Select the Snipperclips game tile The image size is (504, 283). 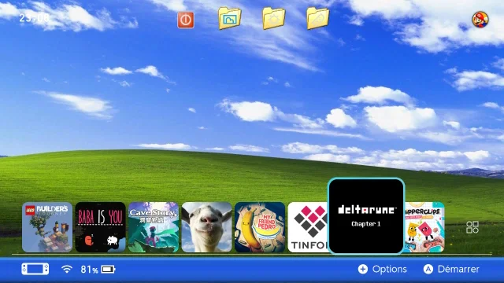pos(424,227)
